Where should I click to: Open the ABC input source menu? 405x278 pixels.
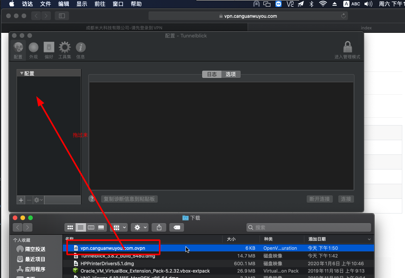[351, 4]
